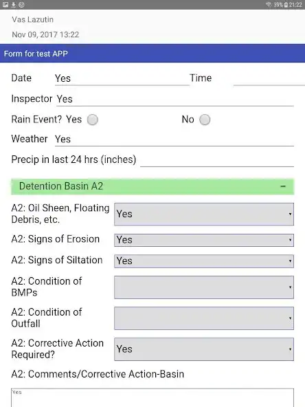Focus the Precip in last 24 hrs field
This screenshot has width=305, height=407.
point(217,159)
